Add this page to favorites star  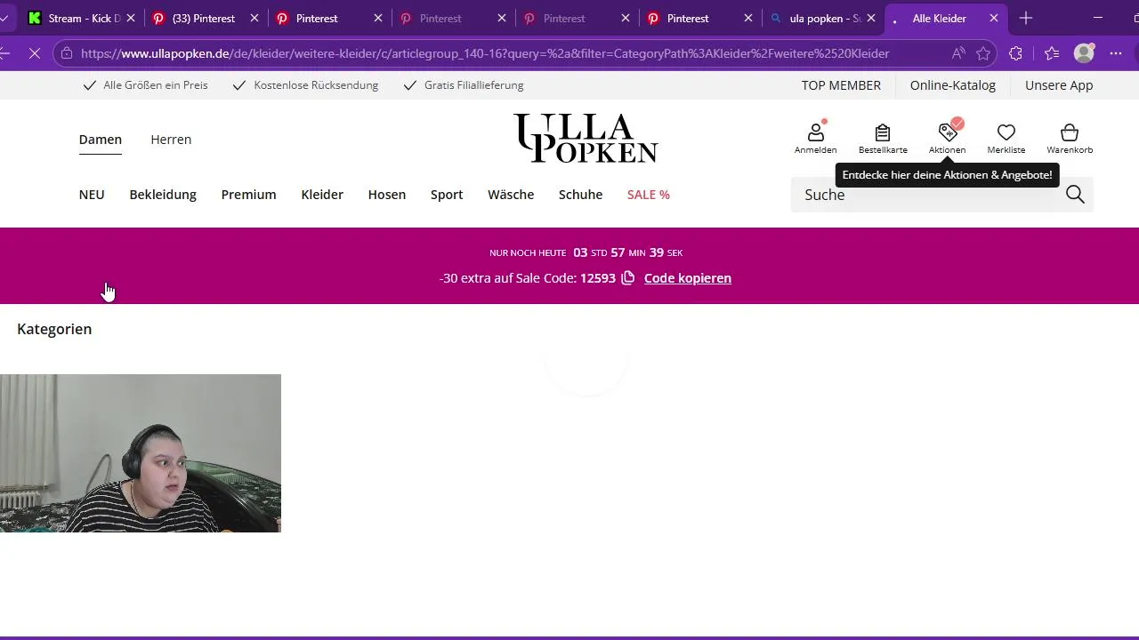click(x=983, y=53)
